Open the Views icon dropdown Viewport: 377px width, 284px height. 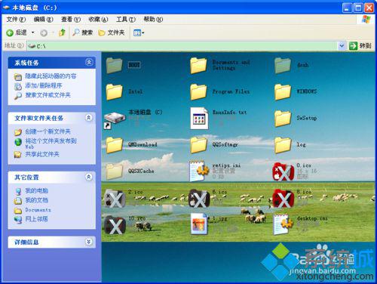pos(139,32)
